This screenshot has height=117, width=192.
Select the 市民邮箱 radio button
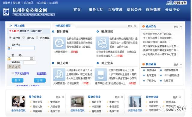(37, 38)
